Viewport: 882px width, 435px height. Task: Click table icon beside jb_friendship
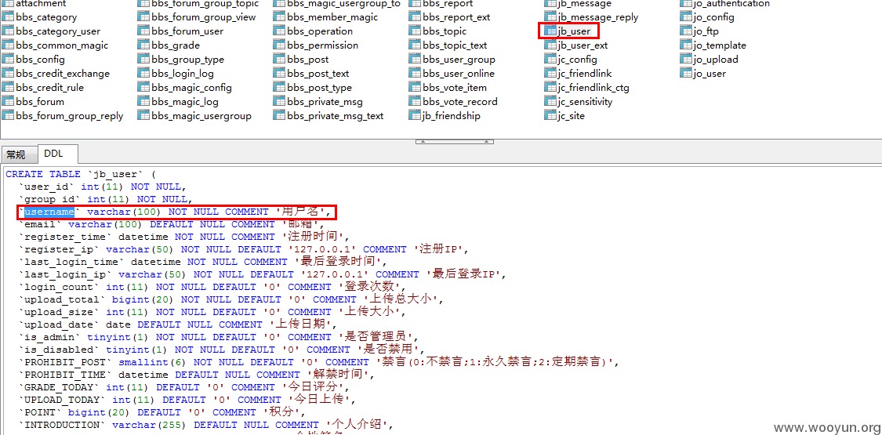[x=415, y=116]
